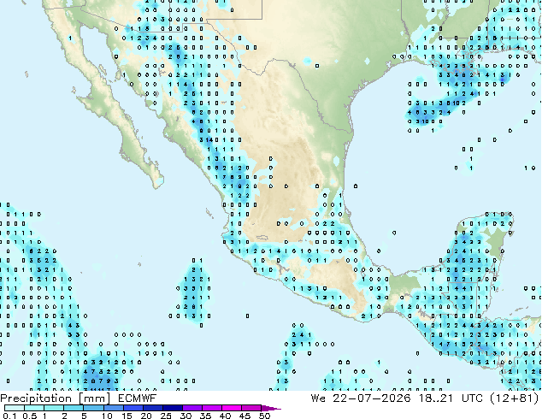Click the forecast date '22-07-2026'

(372, 398)
